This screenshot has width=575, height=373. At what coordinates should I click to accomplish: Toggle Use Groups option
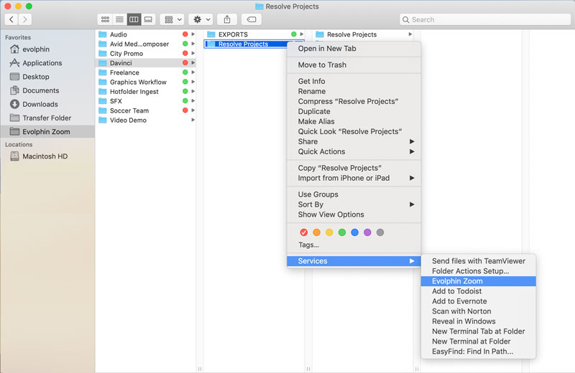pyautogui.click(x=354, y=194)
